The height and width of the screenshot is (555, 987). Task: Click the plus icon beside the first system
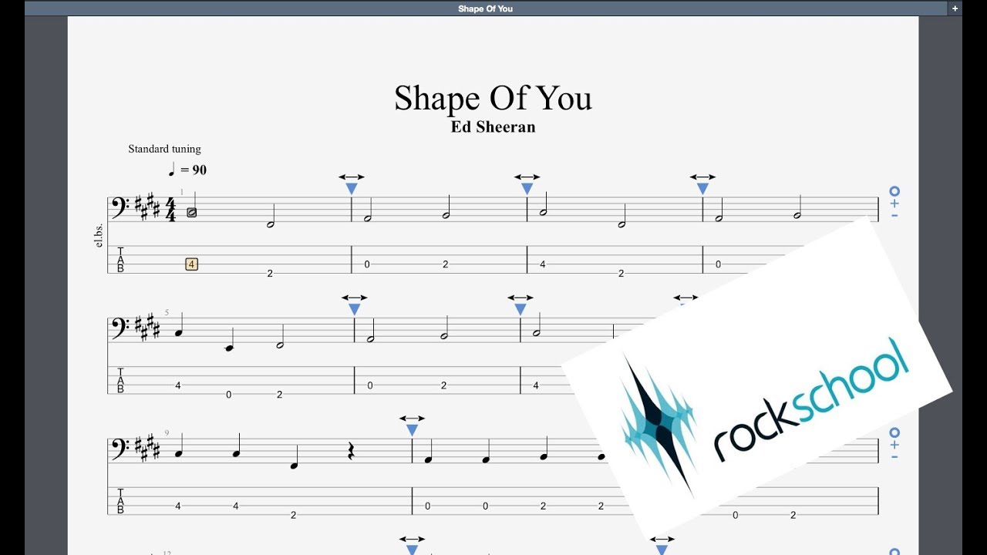(x=894, y=203)
